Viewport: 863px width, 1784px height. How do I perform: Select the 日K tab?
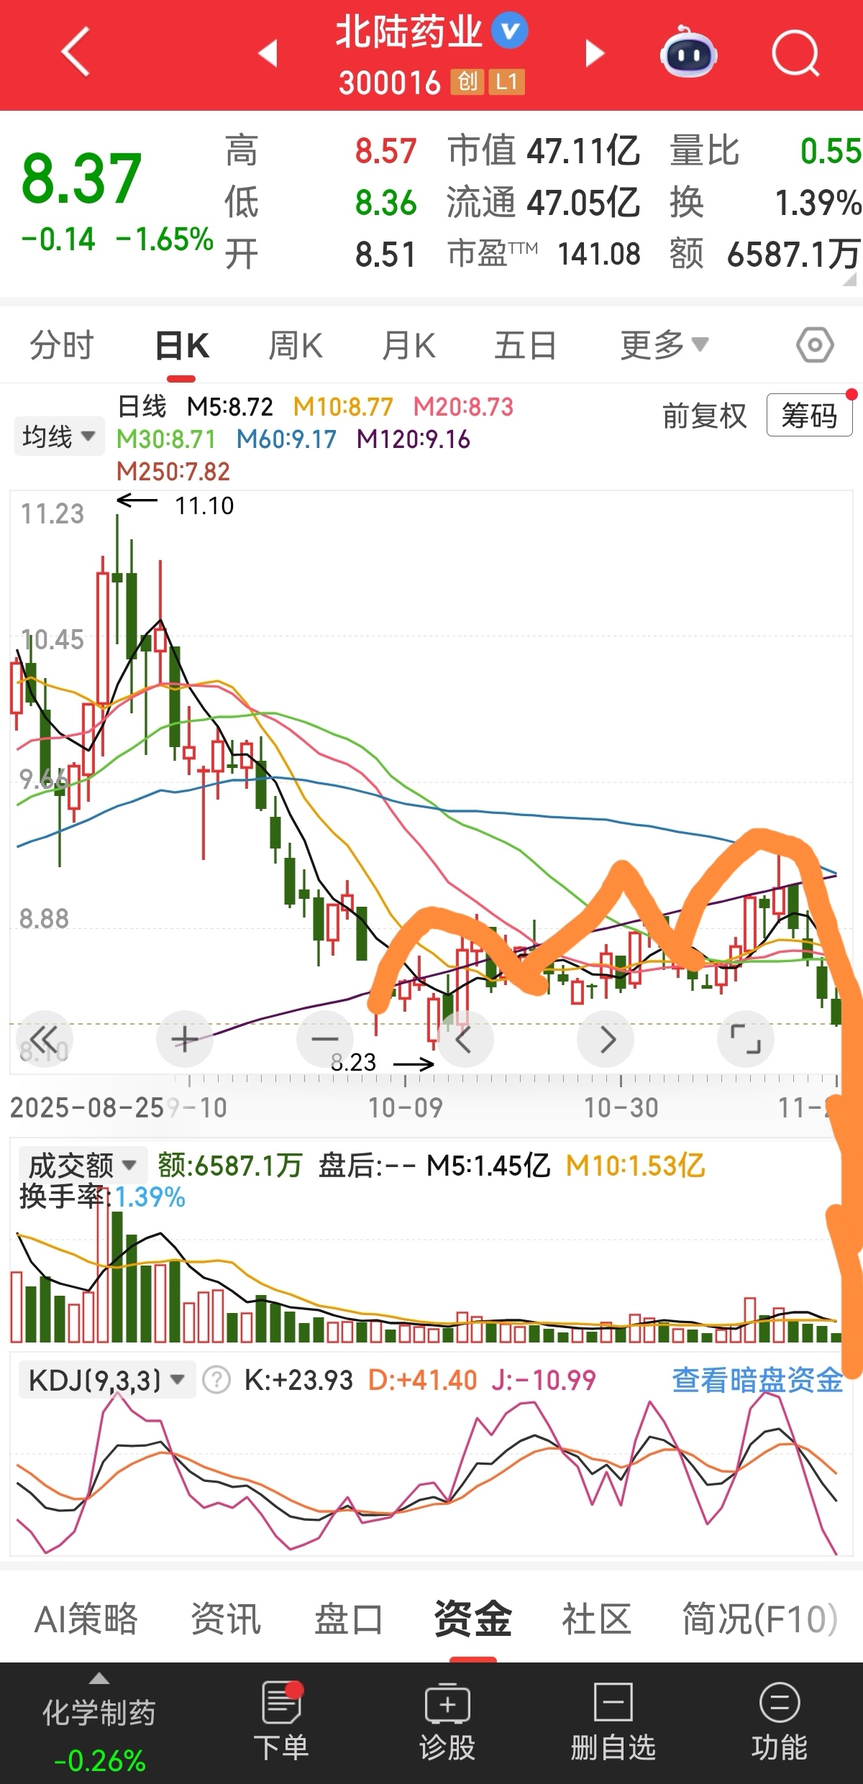point(182,346)
